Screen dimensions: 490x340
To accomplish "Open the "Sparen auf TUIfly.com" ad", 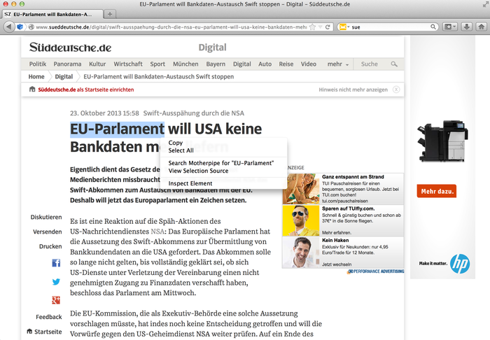I will coord(343,220).
